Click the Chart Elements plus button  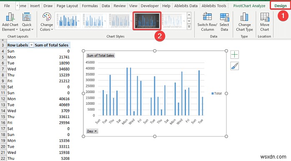pyautogui.click(x=235, y=55)
